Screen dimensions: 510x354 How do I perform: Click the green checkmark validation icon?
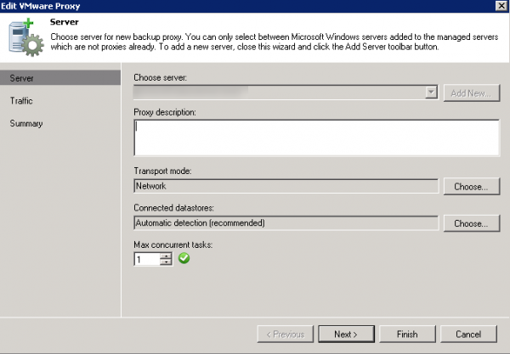(x=184, y=259)
